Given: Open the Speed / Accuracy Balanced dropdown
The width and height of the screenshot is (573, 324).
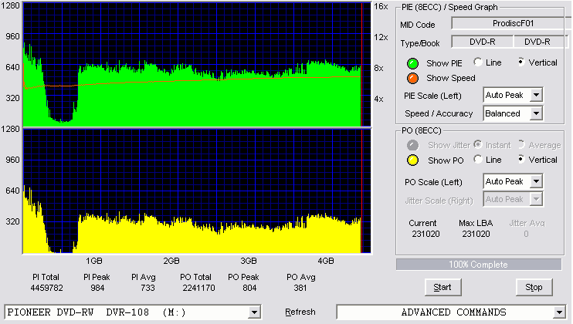Looking at the screenshot, I should (536, 113).
